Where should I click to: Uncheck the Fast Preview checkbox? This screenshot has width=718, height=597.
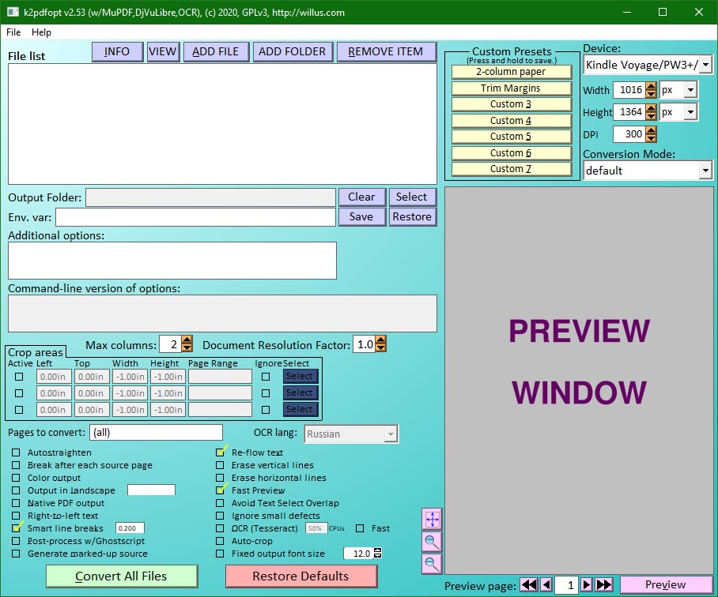coord(221,490)
